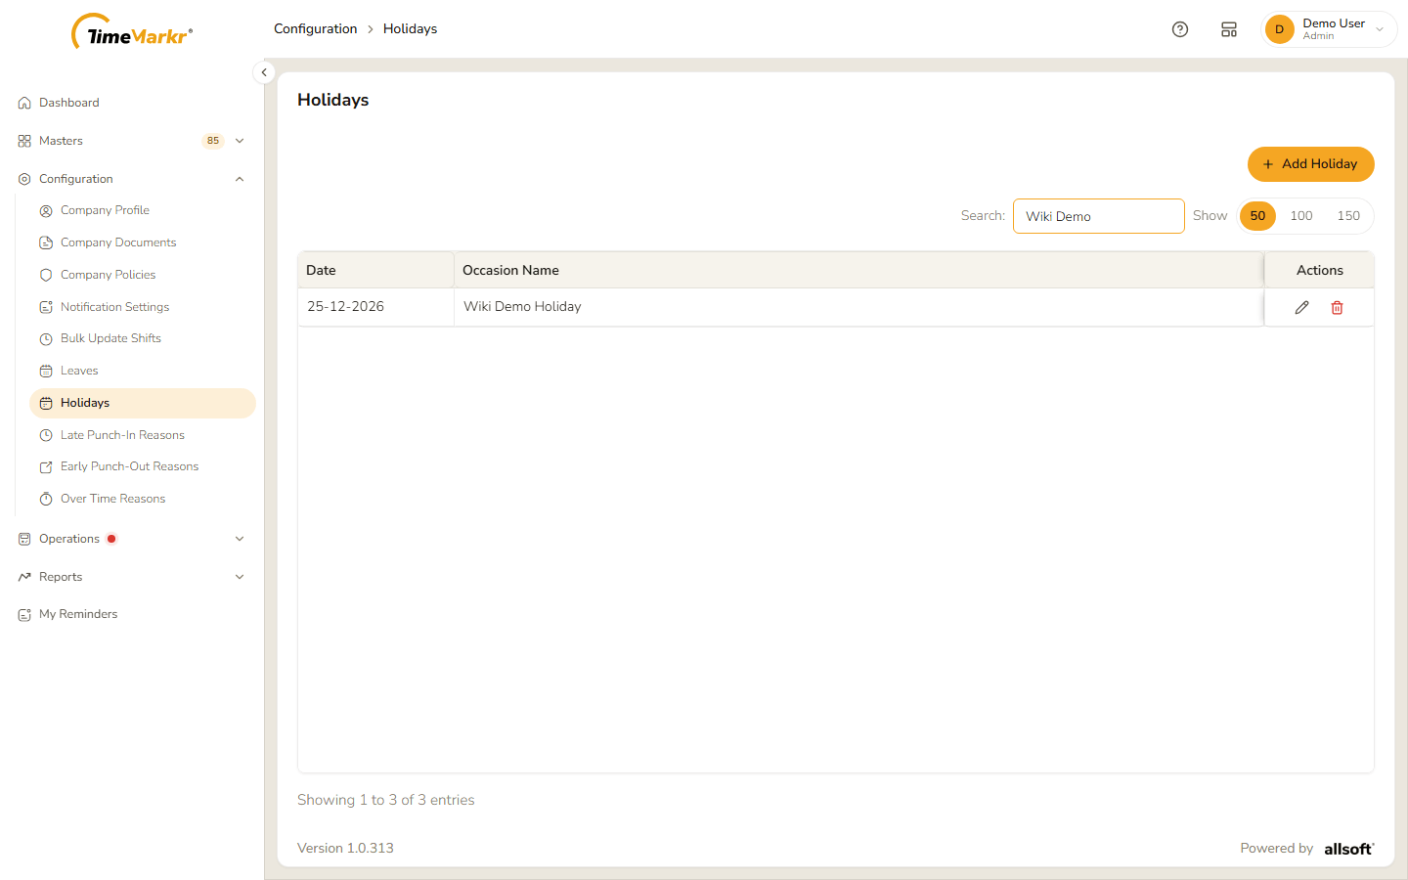
Task: Click the layout panel icon in header
Action: 1229,29
